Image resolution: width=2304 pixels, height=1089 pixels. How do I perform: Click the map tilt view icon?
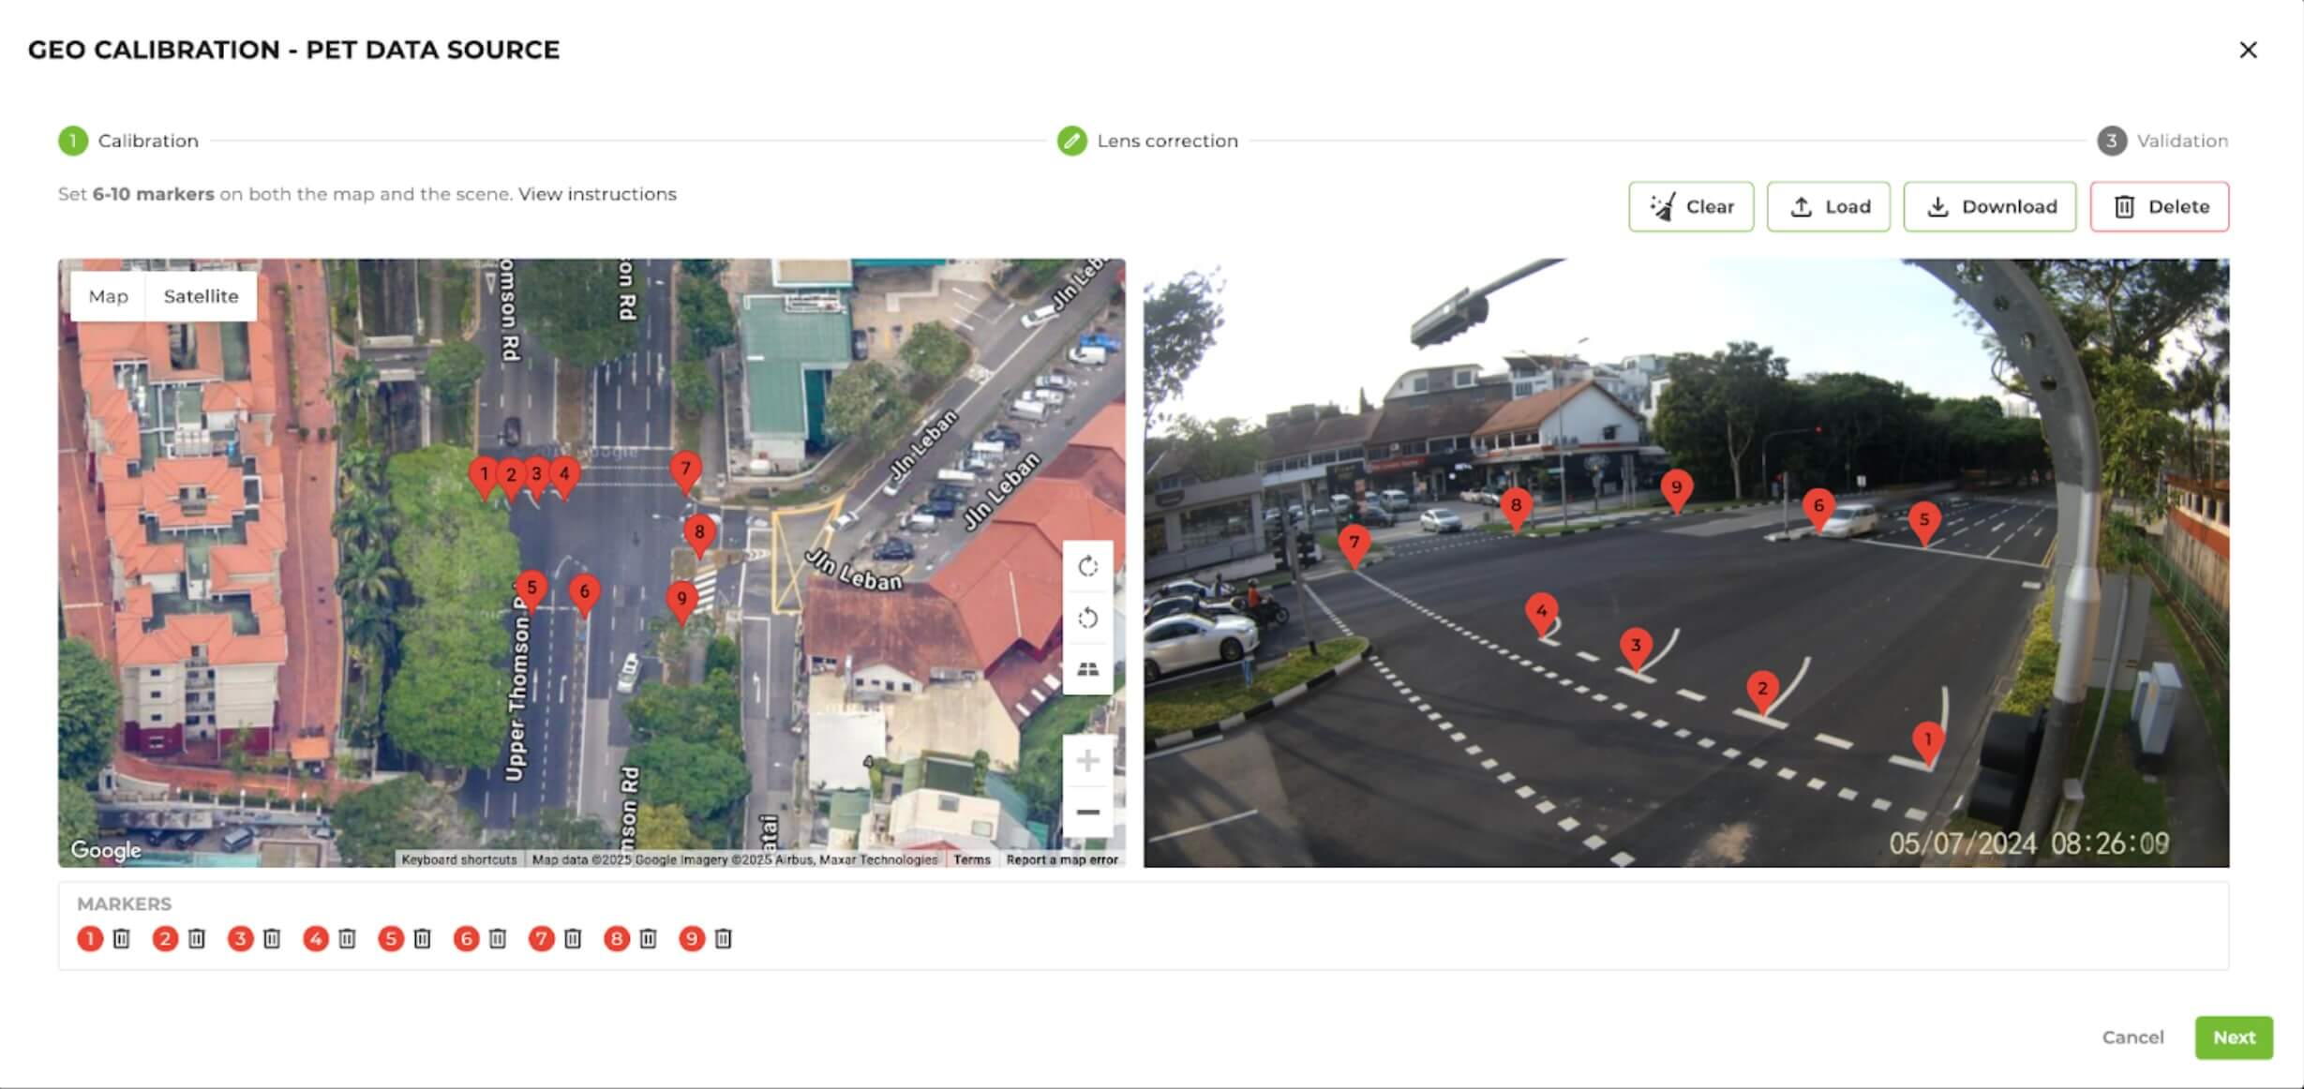[1087, 669]
